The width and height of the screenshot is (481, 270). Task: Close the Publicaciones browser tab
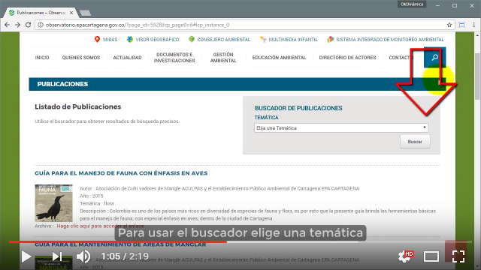[x=71, y=13]
